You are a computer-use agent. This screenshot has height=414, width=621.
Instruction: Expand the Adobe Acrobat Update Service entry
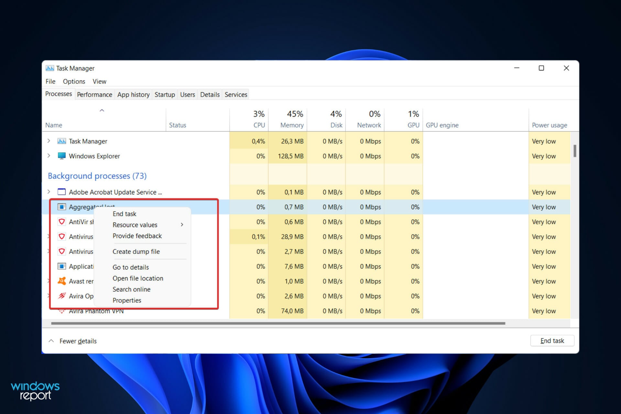point(49,192)
